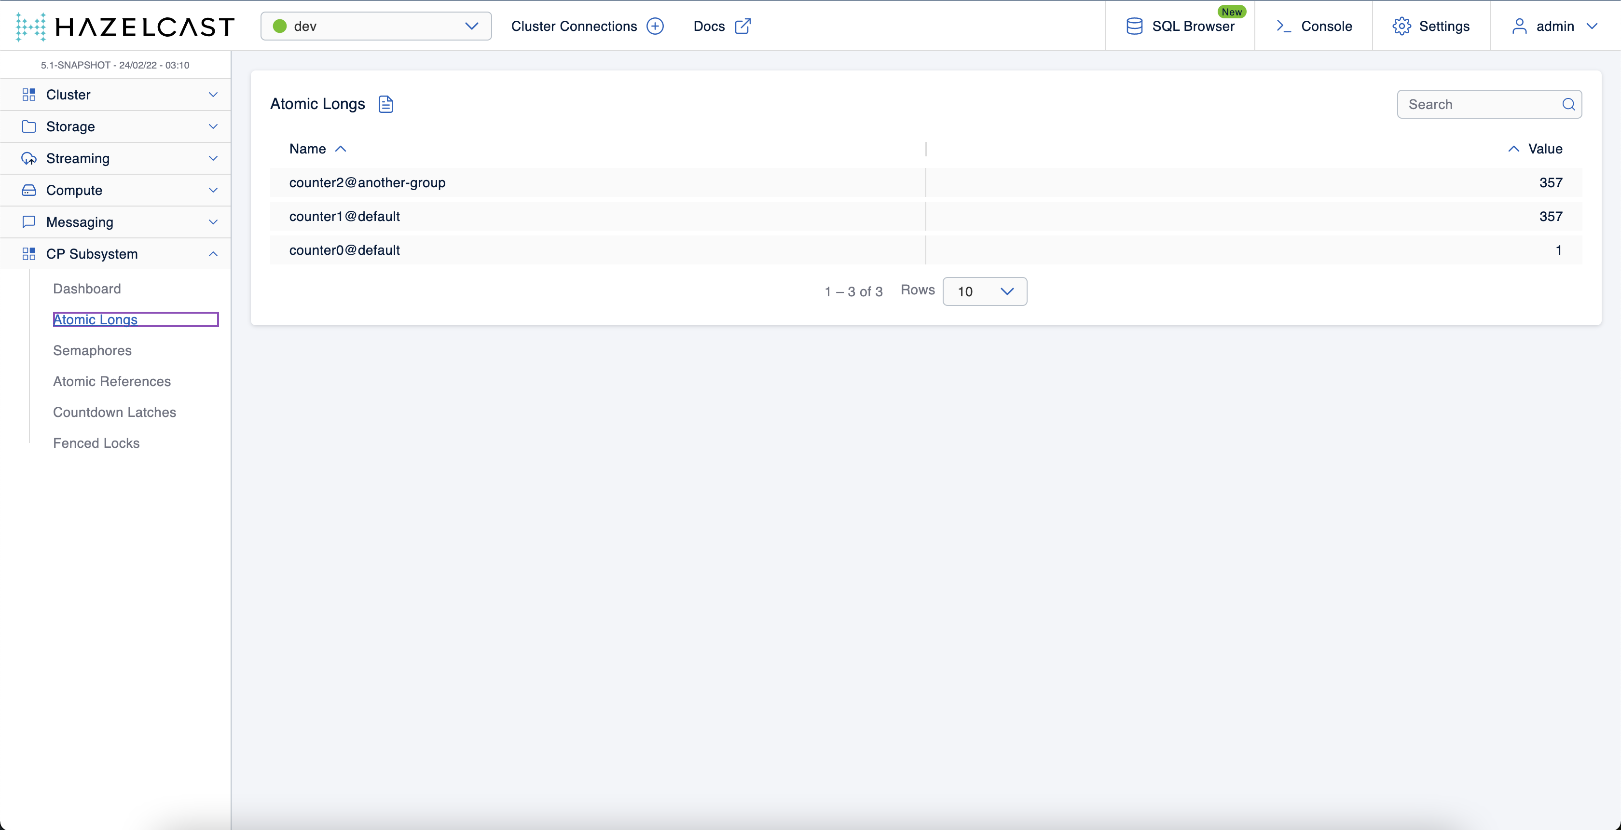Screen dimensions: 1621x830
Task: Expand the Storage sidebar section
Action: tap(116, 126)
